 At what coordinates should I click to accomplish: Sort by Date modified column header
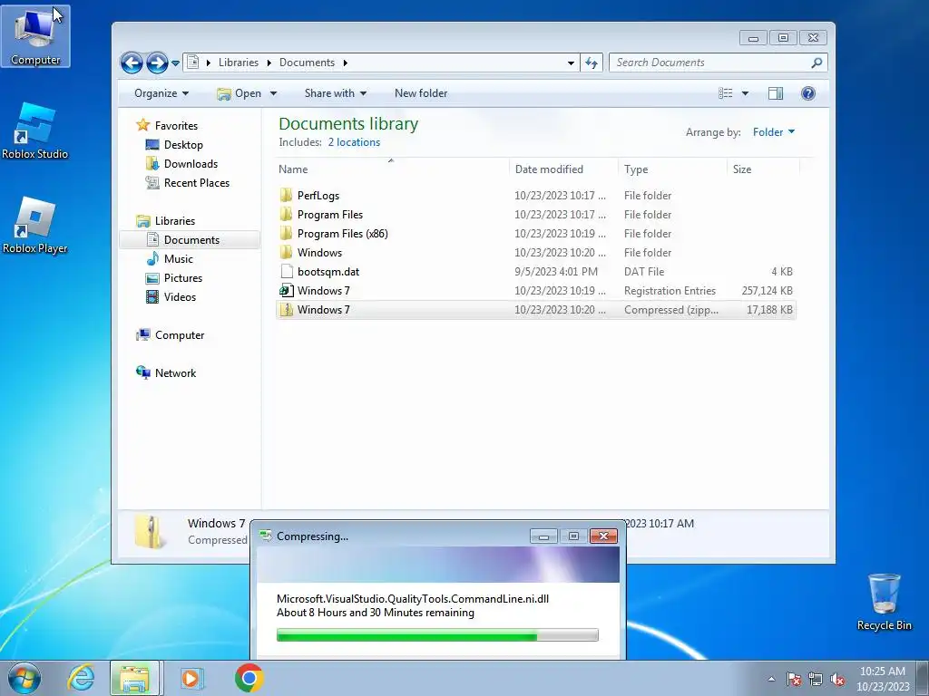pyautogui.click(x=562, y=169)
